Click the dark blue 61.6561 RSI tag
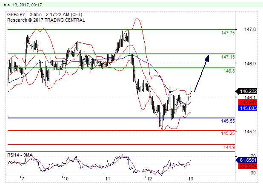The width and height of the screenshot is (263, 188). [x=246, y=160]
